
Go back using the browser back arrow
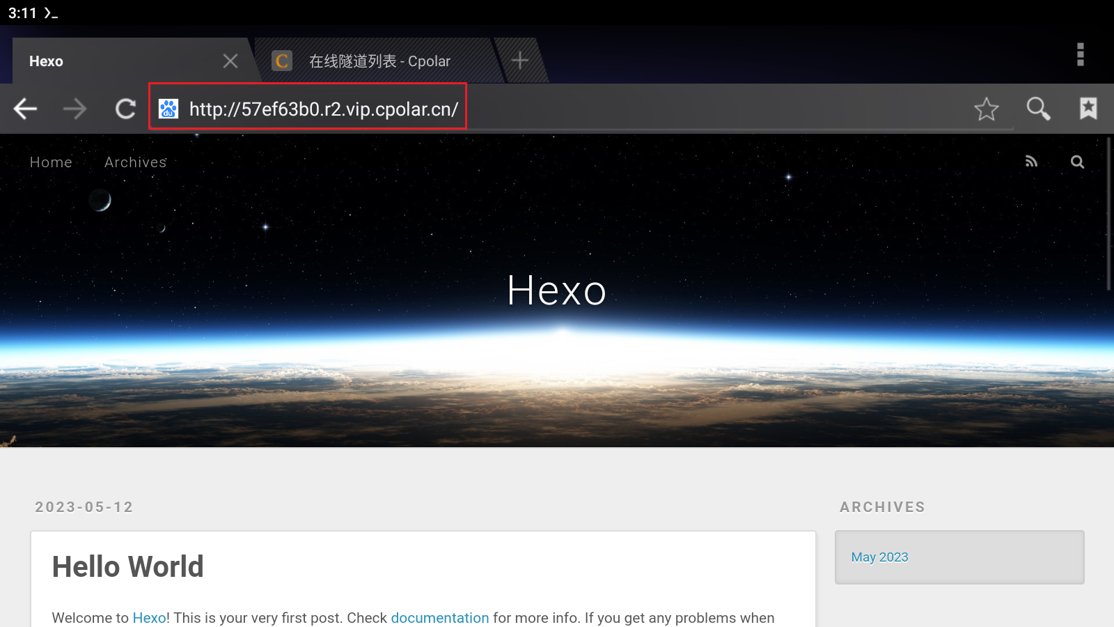coord(26,109)
